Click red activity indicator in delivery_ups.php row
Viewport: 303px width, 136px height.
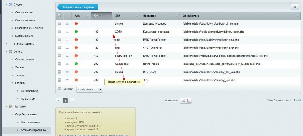(76, 80)
